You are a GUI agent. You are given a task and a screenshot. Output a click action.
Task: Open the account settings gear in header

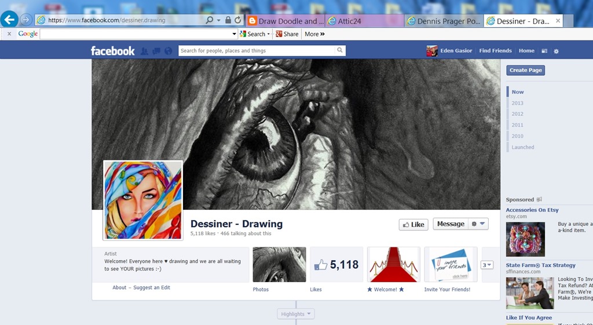pyautogui.click(x=556, y=51)
